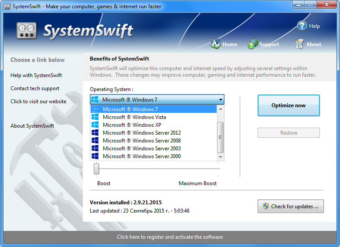
Task: Follow Click to visit our website link
Action: (x=38, y=102)
